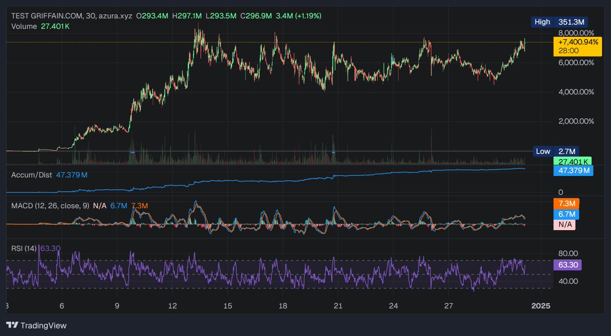Click the close value C296.9M
Image resolution: width=611 pixels, height=336 pixels.
(x=256, y=16)
